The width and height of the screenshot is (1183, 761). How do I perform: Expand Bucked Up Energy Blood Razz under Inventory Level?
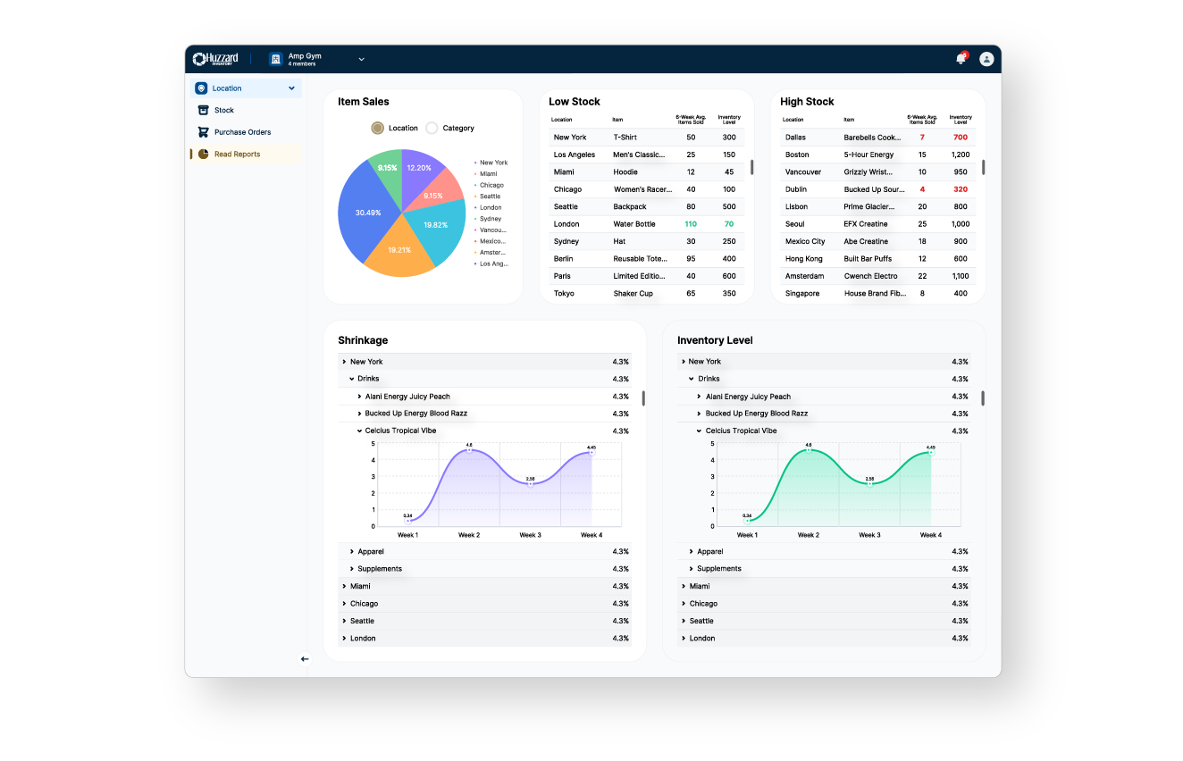pyautogui.click(x=700, y=414)
